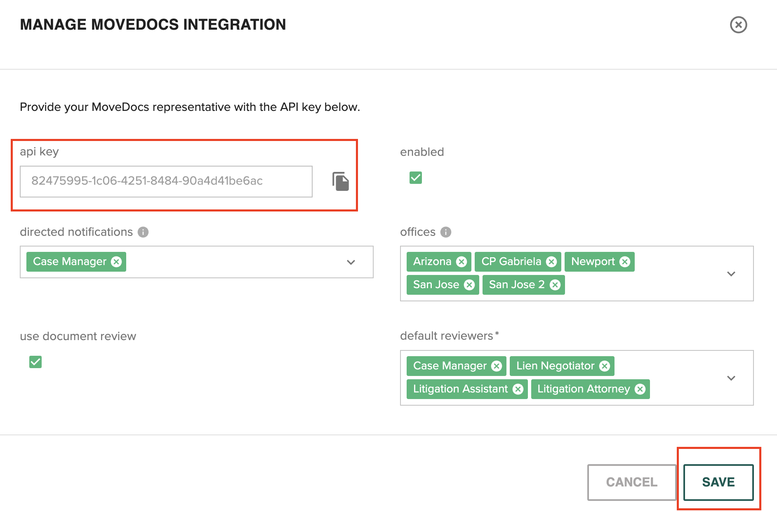
Task: Remove Litigation Attorney from default reviewers
Action: 640,389
